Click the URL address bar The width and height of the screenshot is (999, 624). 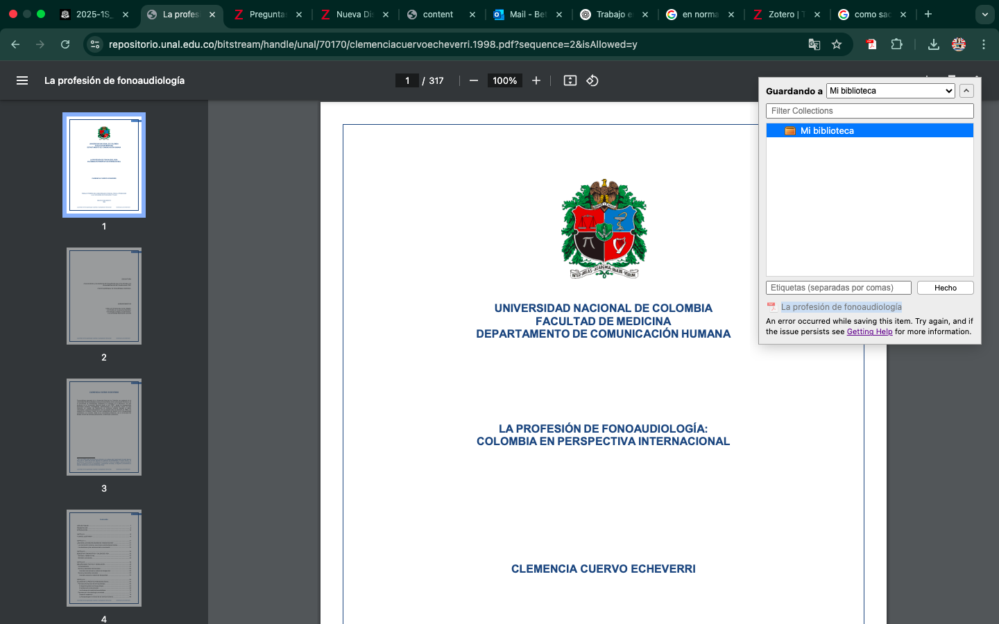[x=451, y=44]
